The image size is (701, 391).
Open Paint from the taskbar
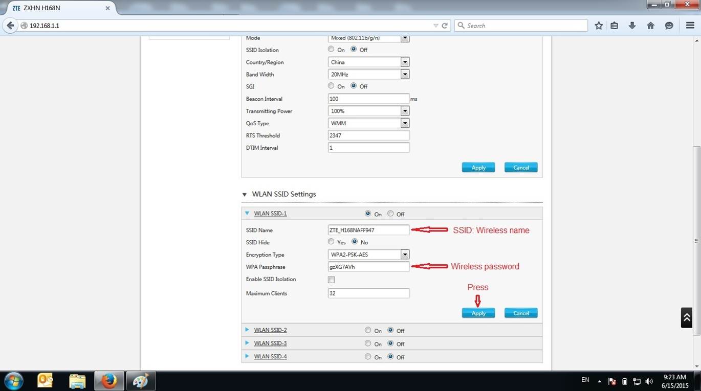tap(141, 381)
